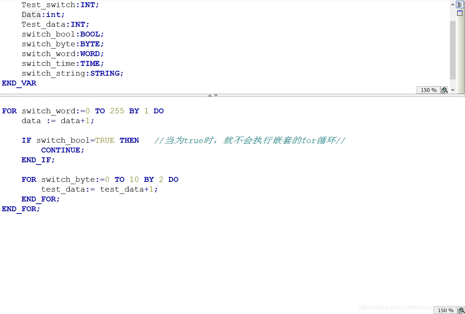
Task: Click the switch_string:STRING; declaration
Action: tap(72, 73)
